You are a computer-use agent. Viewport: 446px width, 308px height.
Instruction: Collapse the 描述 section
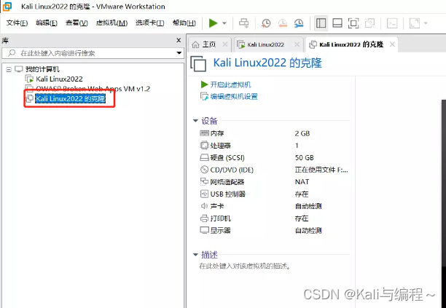(195, 255)
